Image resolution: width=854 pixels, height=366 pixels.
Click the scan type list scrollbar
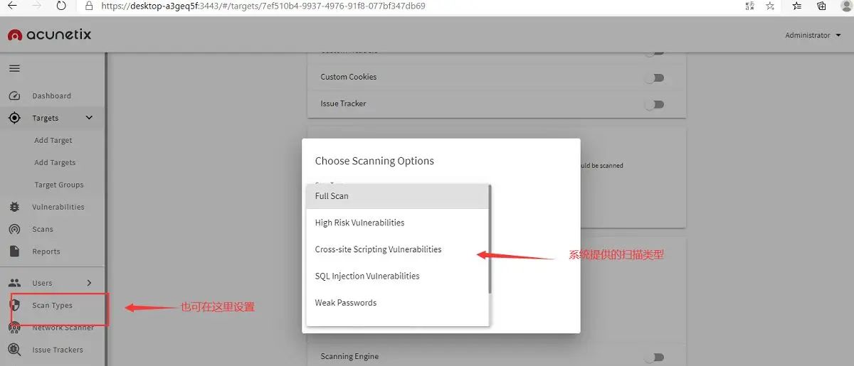pyautogui.click(x=490, y=239)
